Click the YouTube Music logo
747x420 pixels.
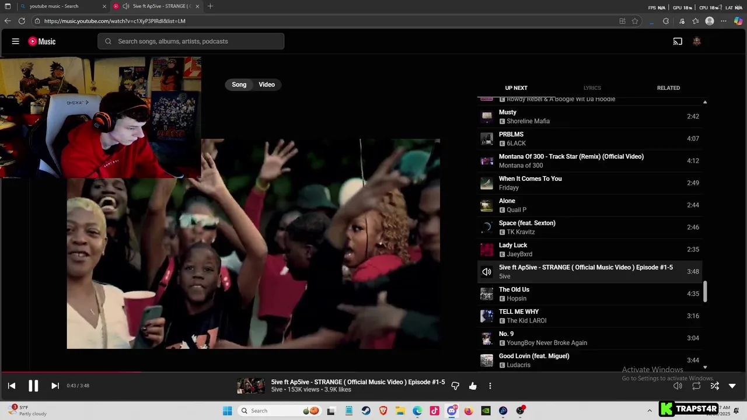point(42,41)
